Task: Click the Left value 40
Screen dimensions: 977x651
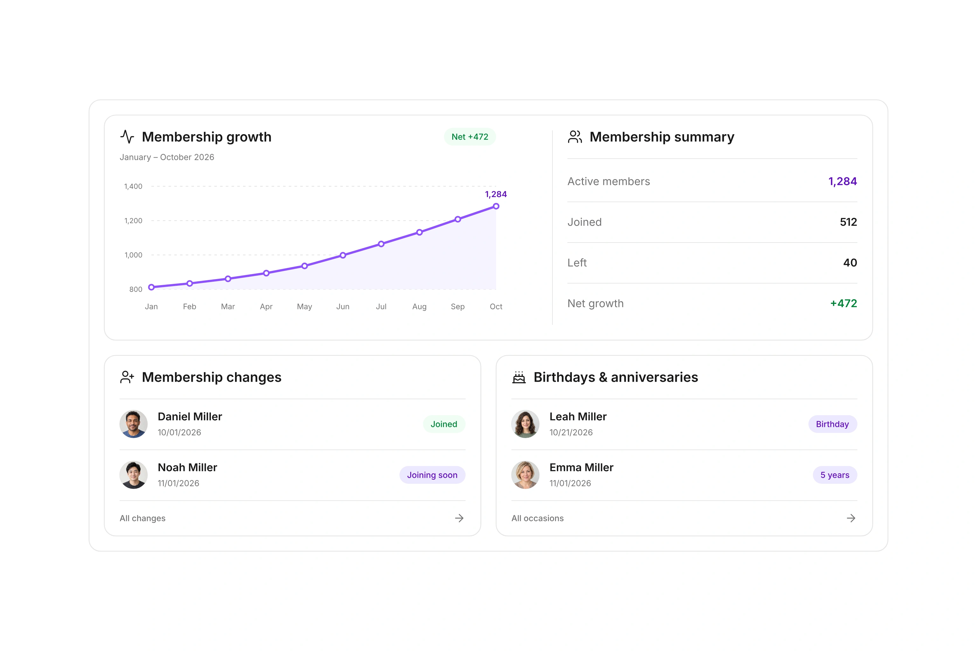Action: (x=850, y=263)
